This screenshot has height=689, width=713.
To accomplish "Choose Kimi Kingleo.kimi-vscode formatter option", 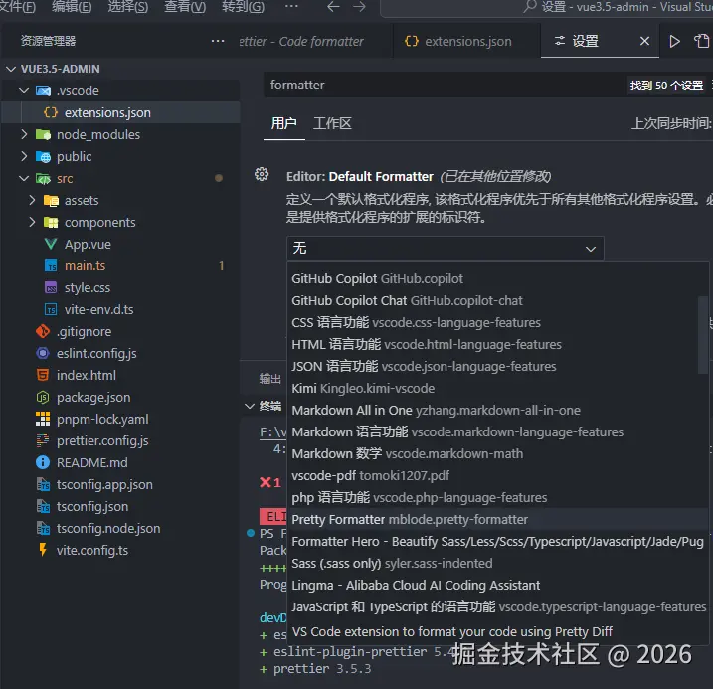I will (497, 388).
